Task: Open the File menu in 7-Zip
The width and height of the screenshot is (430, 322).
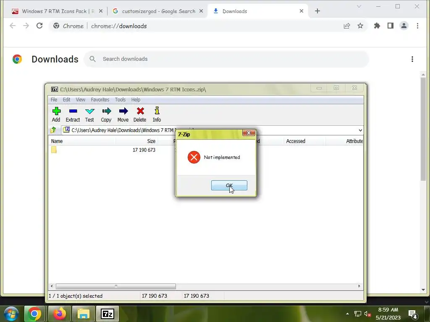Action: coord(54,100)
